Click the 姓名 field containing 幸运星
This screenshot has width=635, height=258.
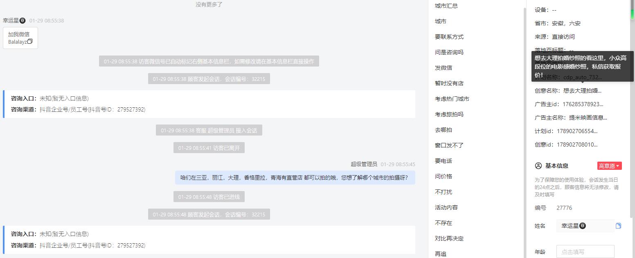pyautogui.click(x=585, y=226)
